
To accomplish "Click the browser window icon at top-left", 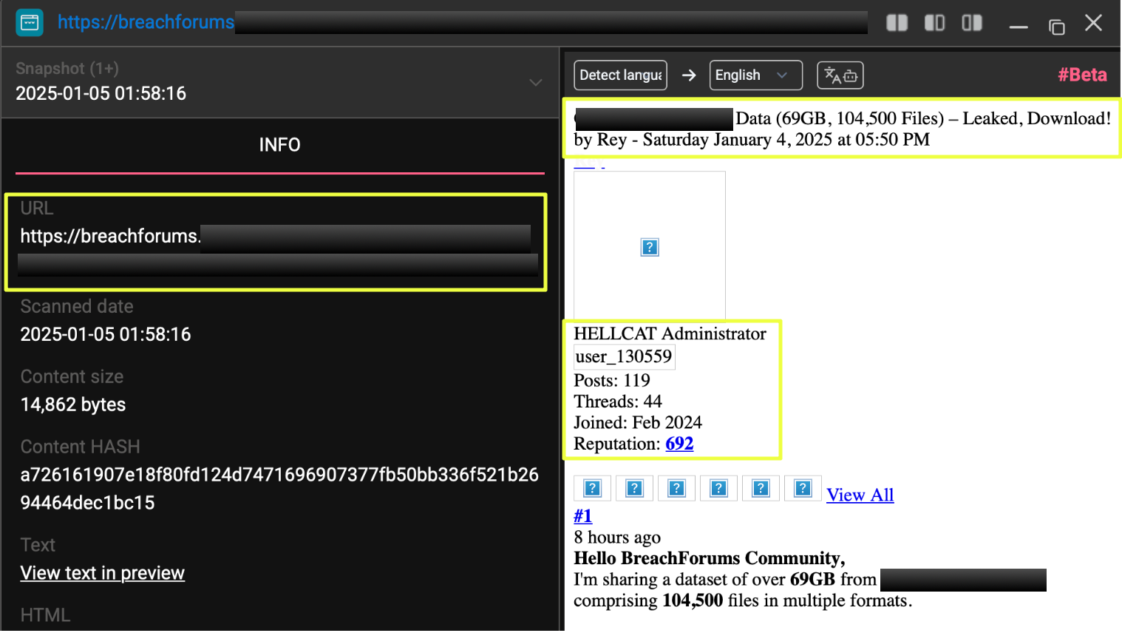I will pos(30,23).
